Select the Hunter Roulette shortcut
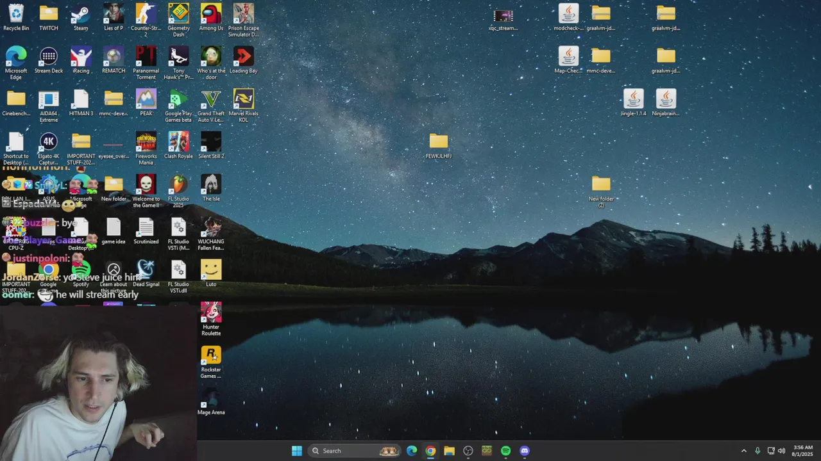821x461 pixels. tap(211, 319)
